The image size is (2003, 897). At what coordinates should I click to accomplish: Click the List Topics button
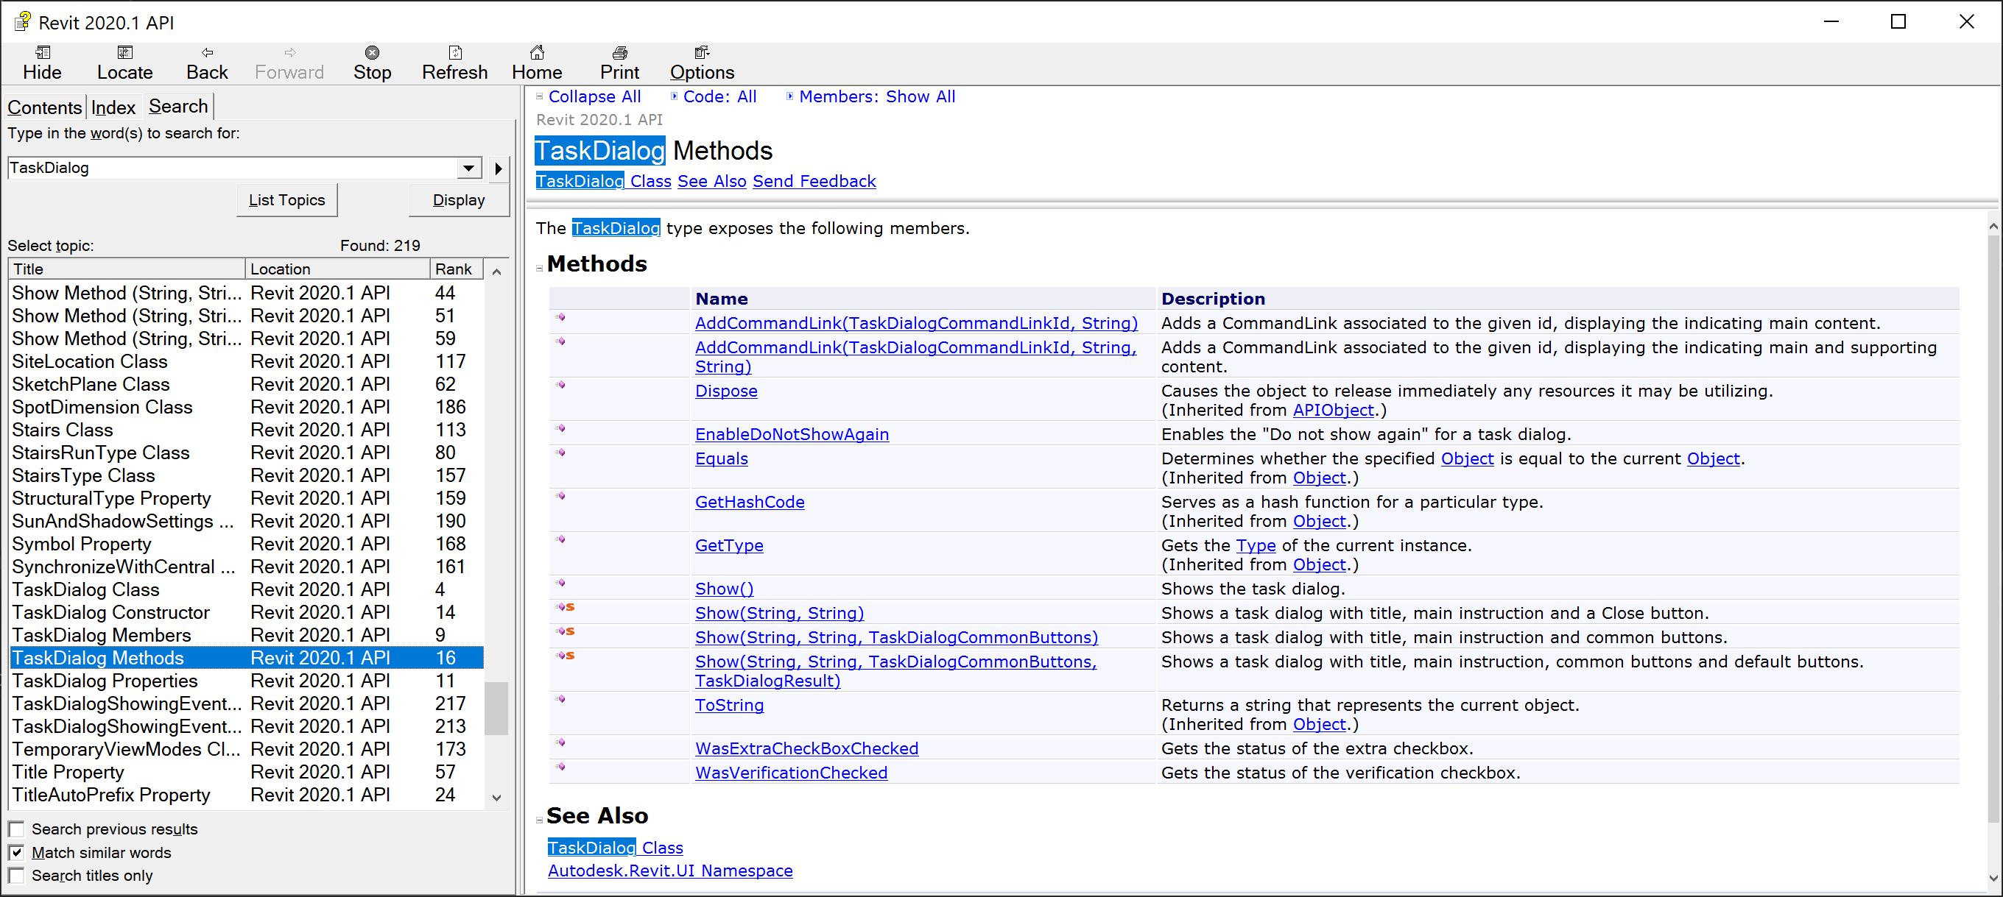[x=287, y=199]
